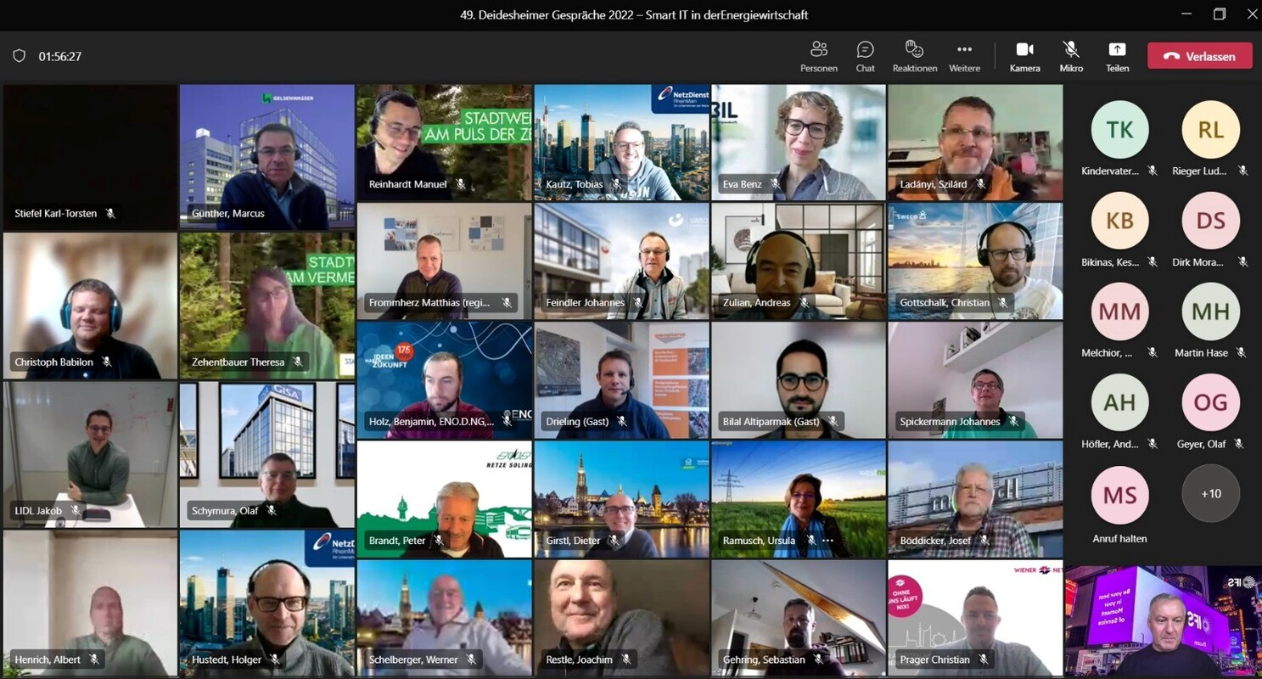Expand the +10 additional participants

[x=1210, y=493]
